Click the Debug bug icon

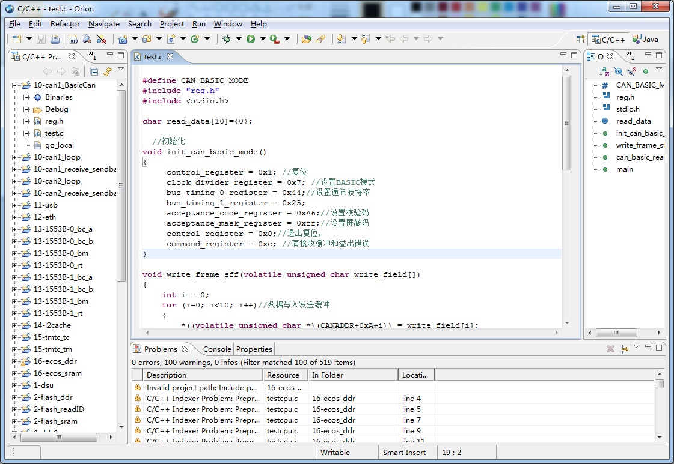tap(227, 39)
